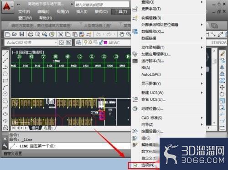Open the 文件(F) menu
Screen dimensions: 228x170
(x=24, y=11)
